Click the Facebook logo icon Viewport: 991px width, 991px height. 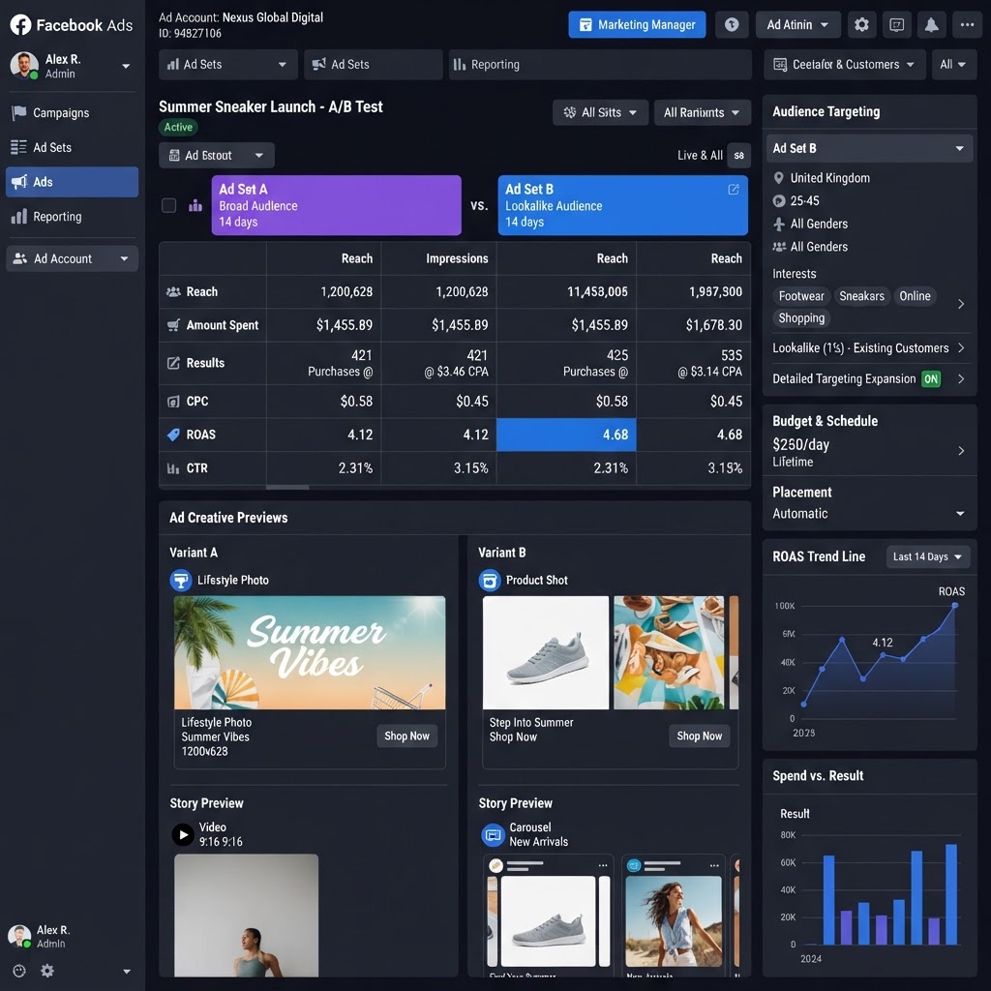[x=20, y=24]
